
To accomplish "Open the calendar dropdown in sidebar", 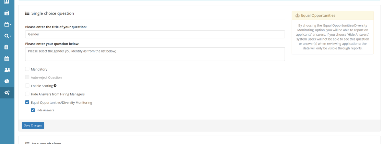I will tap(7, 24).
